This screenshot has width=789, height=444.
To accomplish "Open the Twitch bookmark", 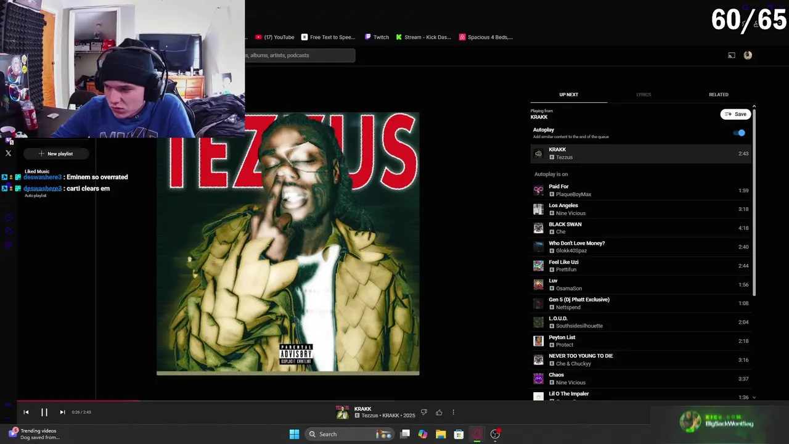I will pyautogui.click(x=377, y=37).
